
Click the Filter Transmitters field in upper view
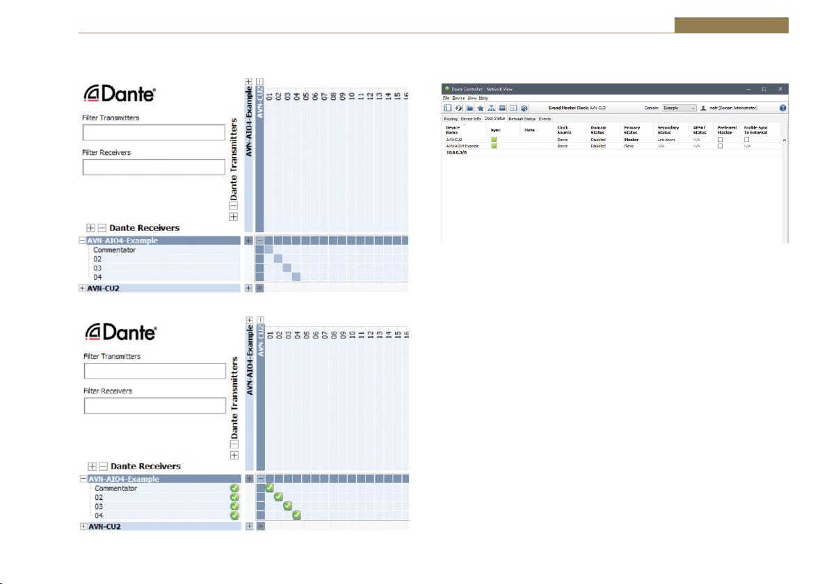154,133
